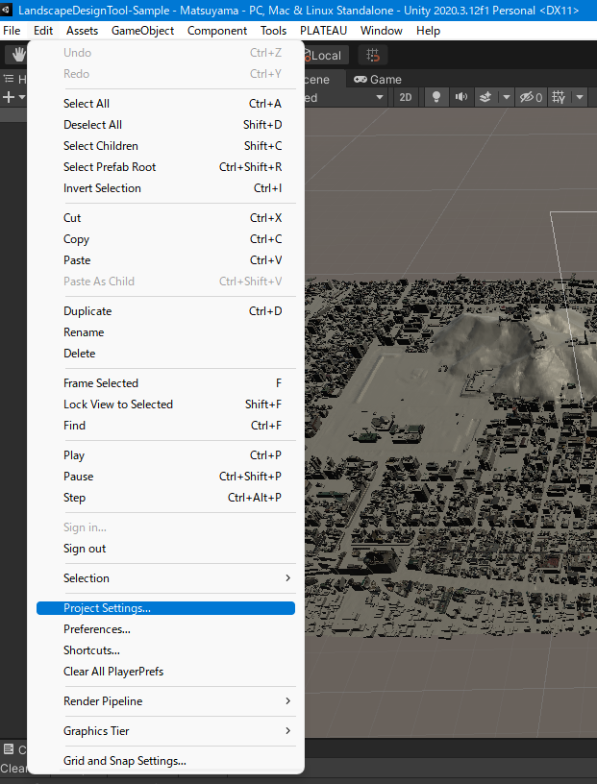Open the PLATEAU menu
597x784 pixels.
point(323,31)
